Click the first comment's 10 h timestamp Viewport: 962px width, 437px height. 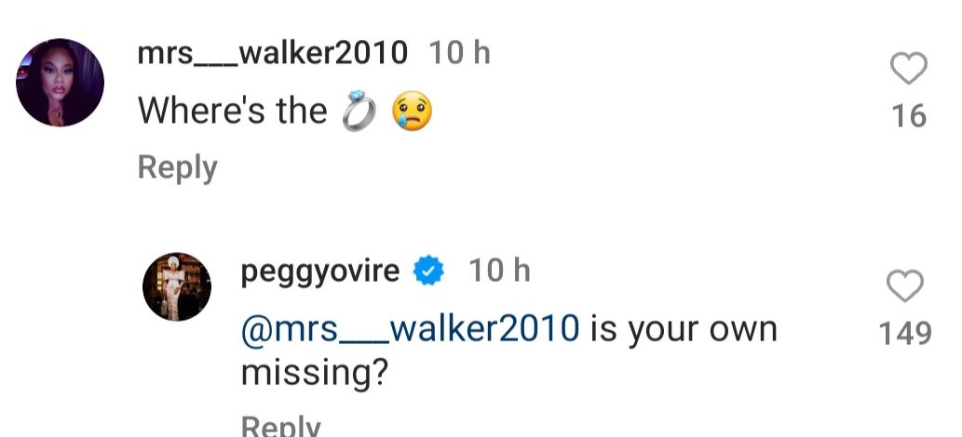pyautogui.click(x=458, y=53)
